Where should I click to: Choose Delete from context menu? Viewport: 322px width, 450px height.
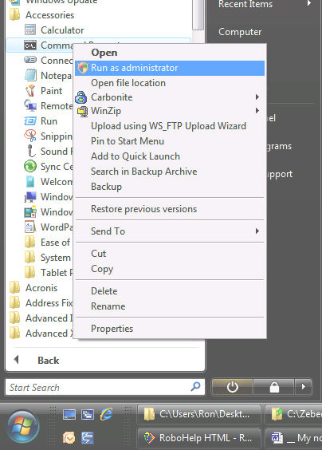[x=170, y=291]
